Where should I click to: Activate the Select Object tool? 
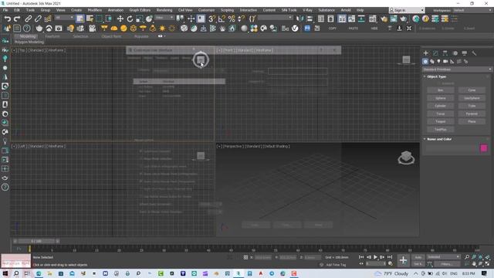click(x=80, y=19)
